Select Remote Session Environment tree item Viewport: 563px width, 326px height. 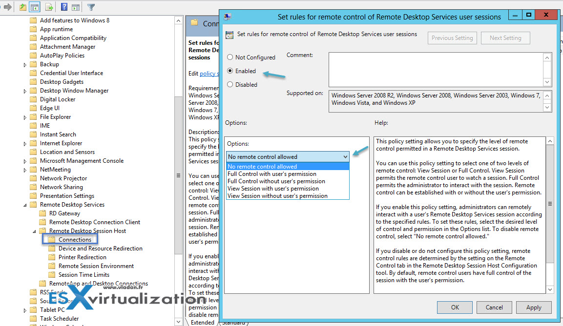click(x=96, y=266)
